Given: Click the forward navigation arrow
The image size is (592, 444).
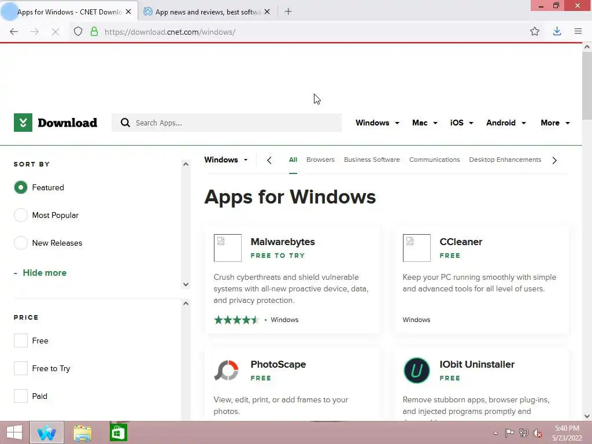Looking at the screenshot, I should 35,32.
